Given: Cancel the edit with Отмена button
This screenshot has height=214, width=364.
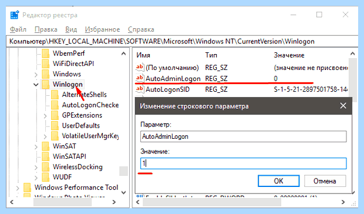Looking at the screenshot, I should [x=325, y=180].
